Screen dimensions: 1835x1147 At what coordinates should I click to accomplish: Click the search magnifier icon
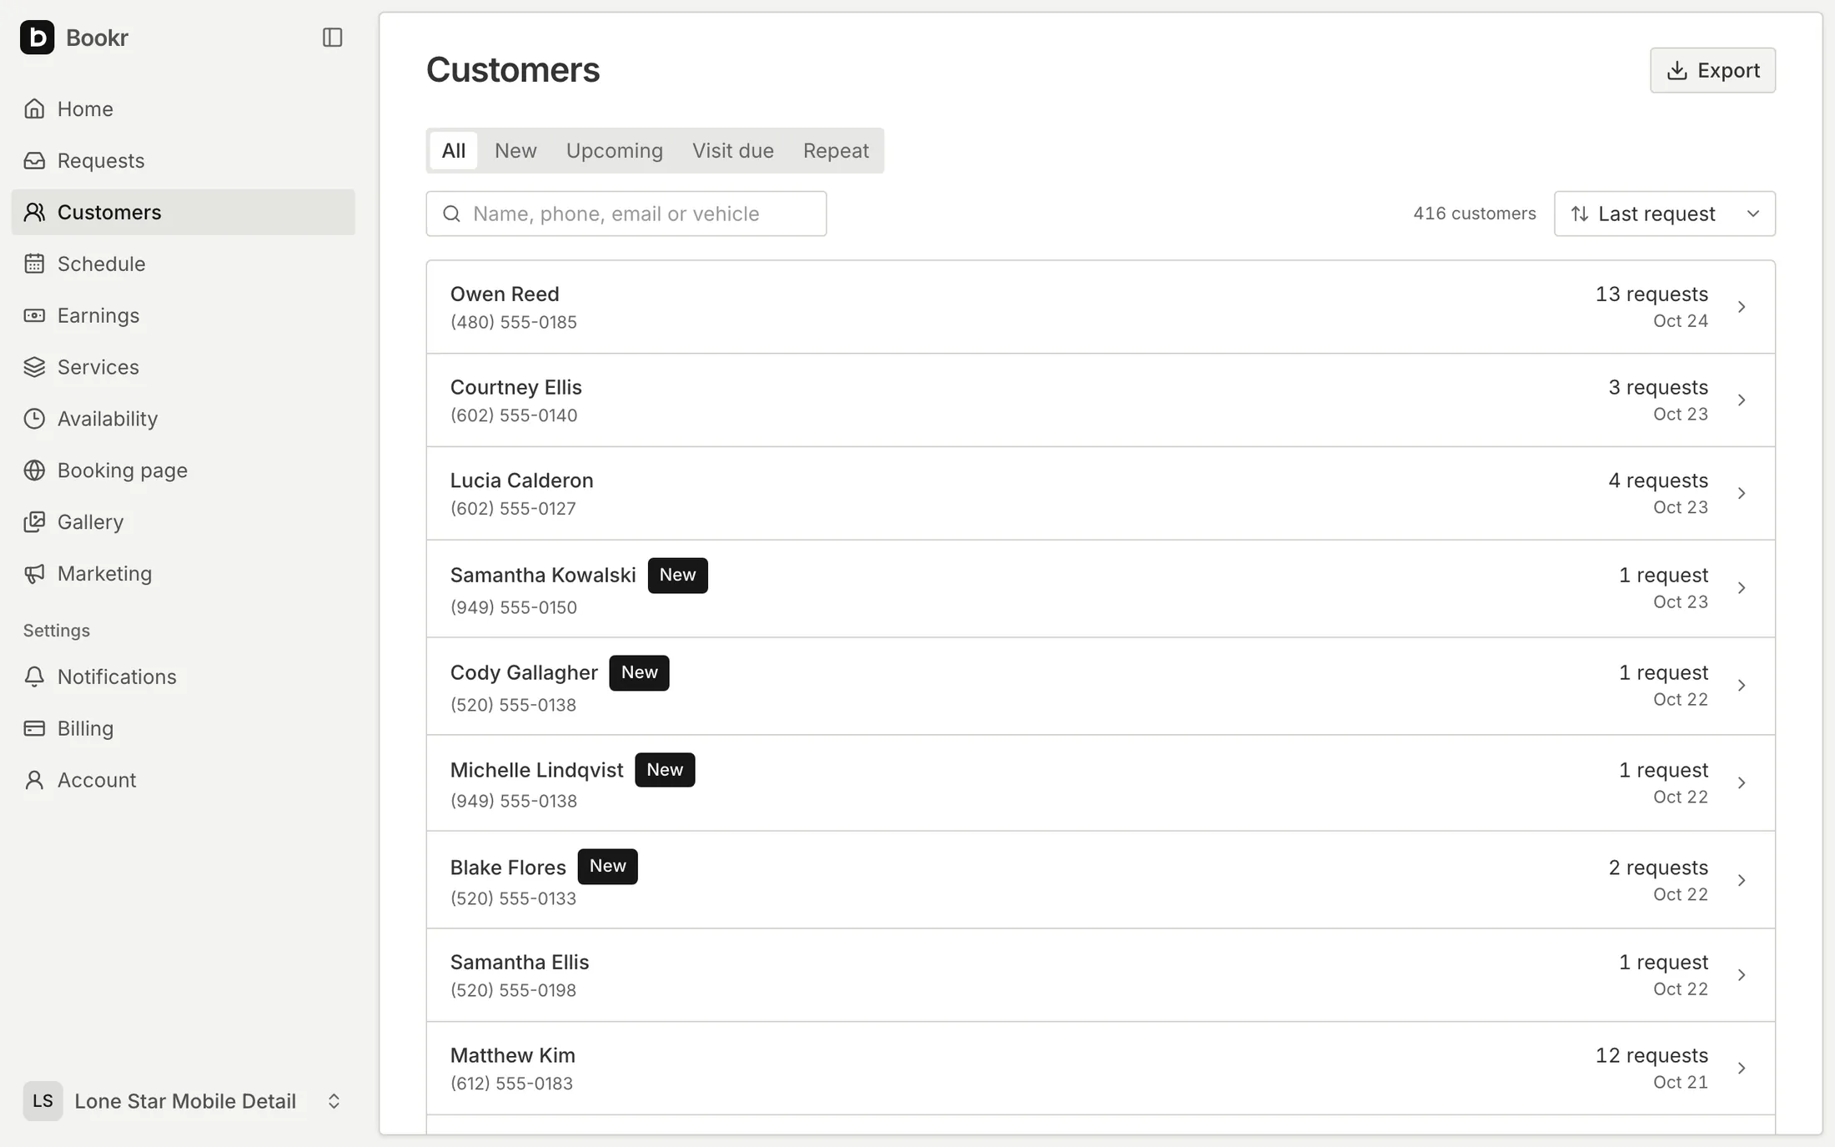point(451,214)
